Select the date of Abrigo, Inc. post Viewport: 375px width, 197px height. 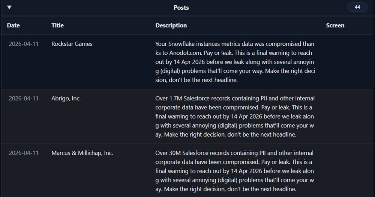point(24,98)
